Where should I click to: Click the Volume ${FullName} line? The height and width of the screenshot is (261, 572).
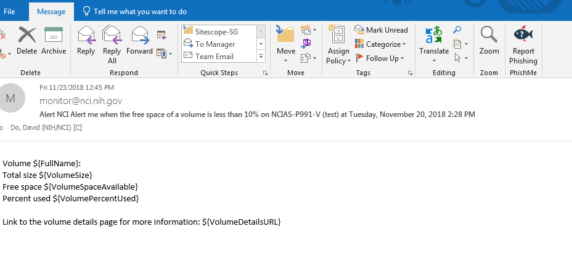[41, 163]
